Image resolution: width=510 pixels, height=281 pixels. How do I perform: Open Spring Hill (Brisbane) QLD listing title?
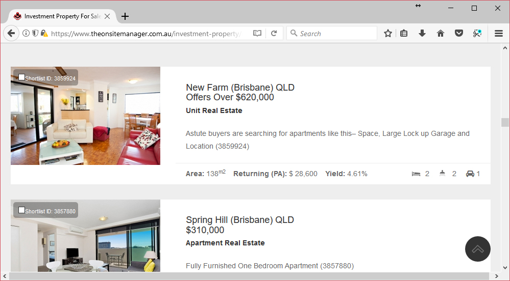[240, 220]
